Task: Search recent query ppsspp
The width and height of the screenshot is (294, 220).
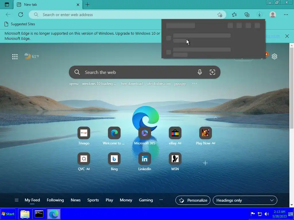Action: 180,84
